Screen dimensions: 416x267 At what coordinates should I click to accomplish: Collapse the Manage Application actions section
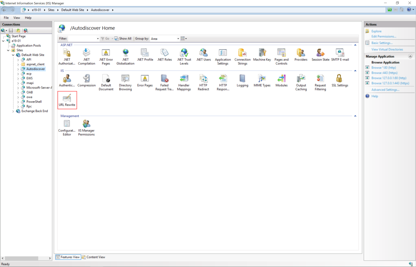[410, 56]
